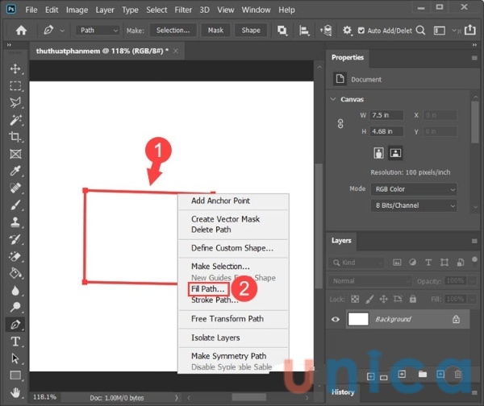Image resolution: width=484 pixels, height=406 pixels.
Task: Expand the 8 Bits/Channel dropdown
Action: coord(414,205)
